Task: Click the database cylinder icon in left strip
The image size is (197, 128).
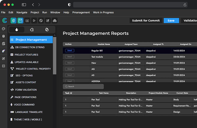Action: 3,36
